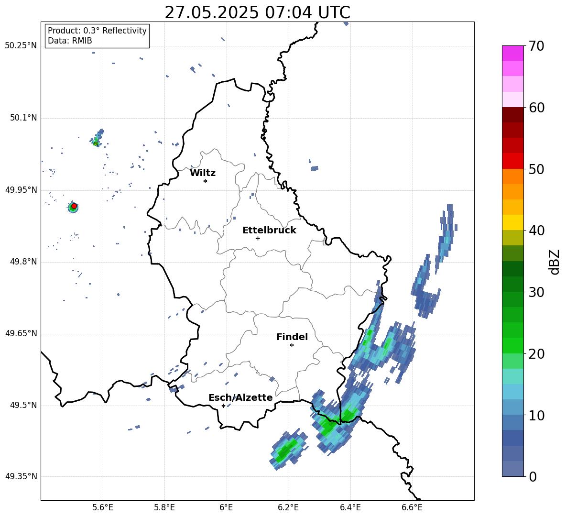Click the cross marker below Findel
Screen dimensions: 566x517
[292, 345]
